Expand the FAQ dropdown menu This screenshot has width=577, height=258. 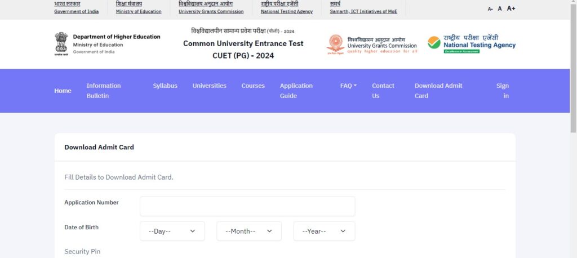(348, 86)
